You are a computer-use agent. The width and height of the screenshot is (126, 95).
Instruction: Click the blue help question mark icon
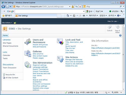(120, 36)
